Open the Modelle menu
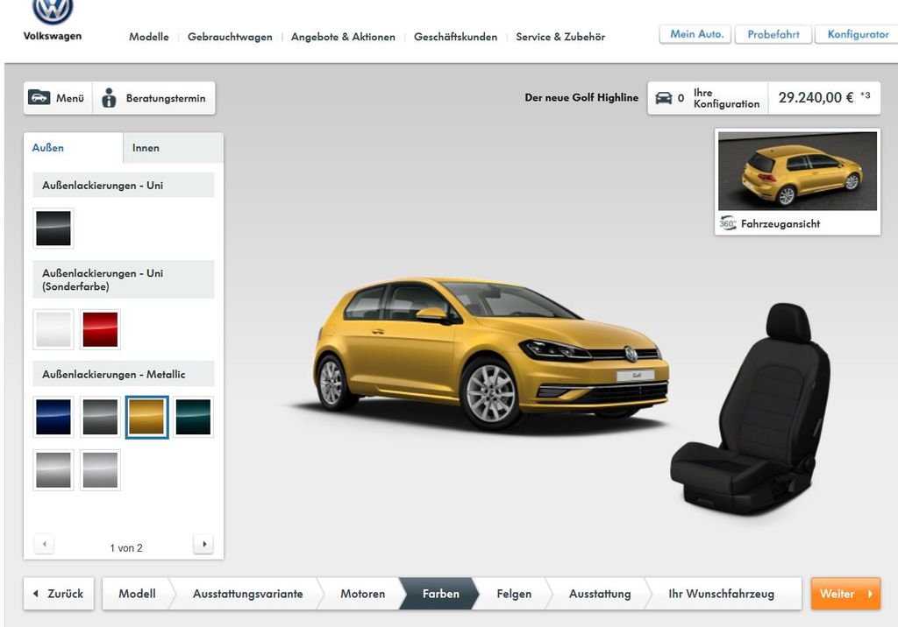898x627 pixels. (x=148, y=37)
